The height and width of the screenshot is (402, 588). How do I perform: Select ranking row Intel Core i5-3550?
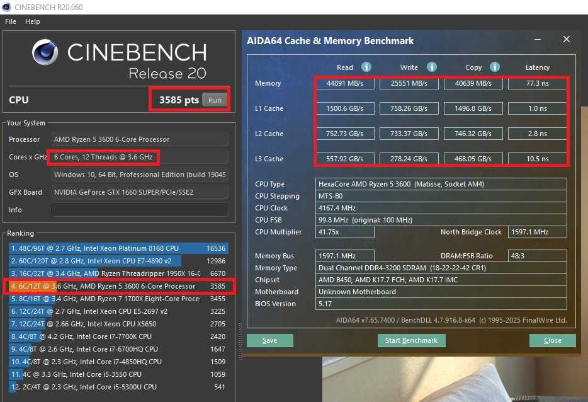[x=118, y=374]
